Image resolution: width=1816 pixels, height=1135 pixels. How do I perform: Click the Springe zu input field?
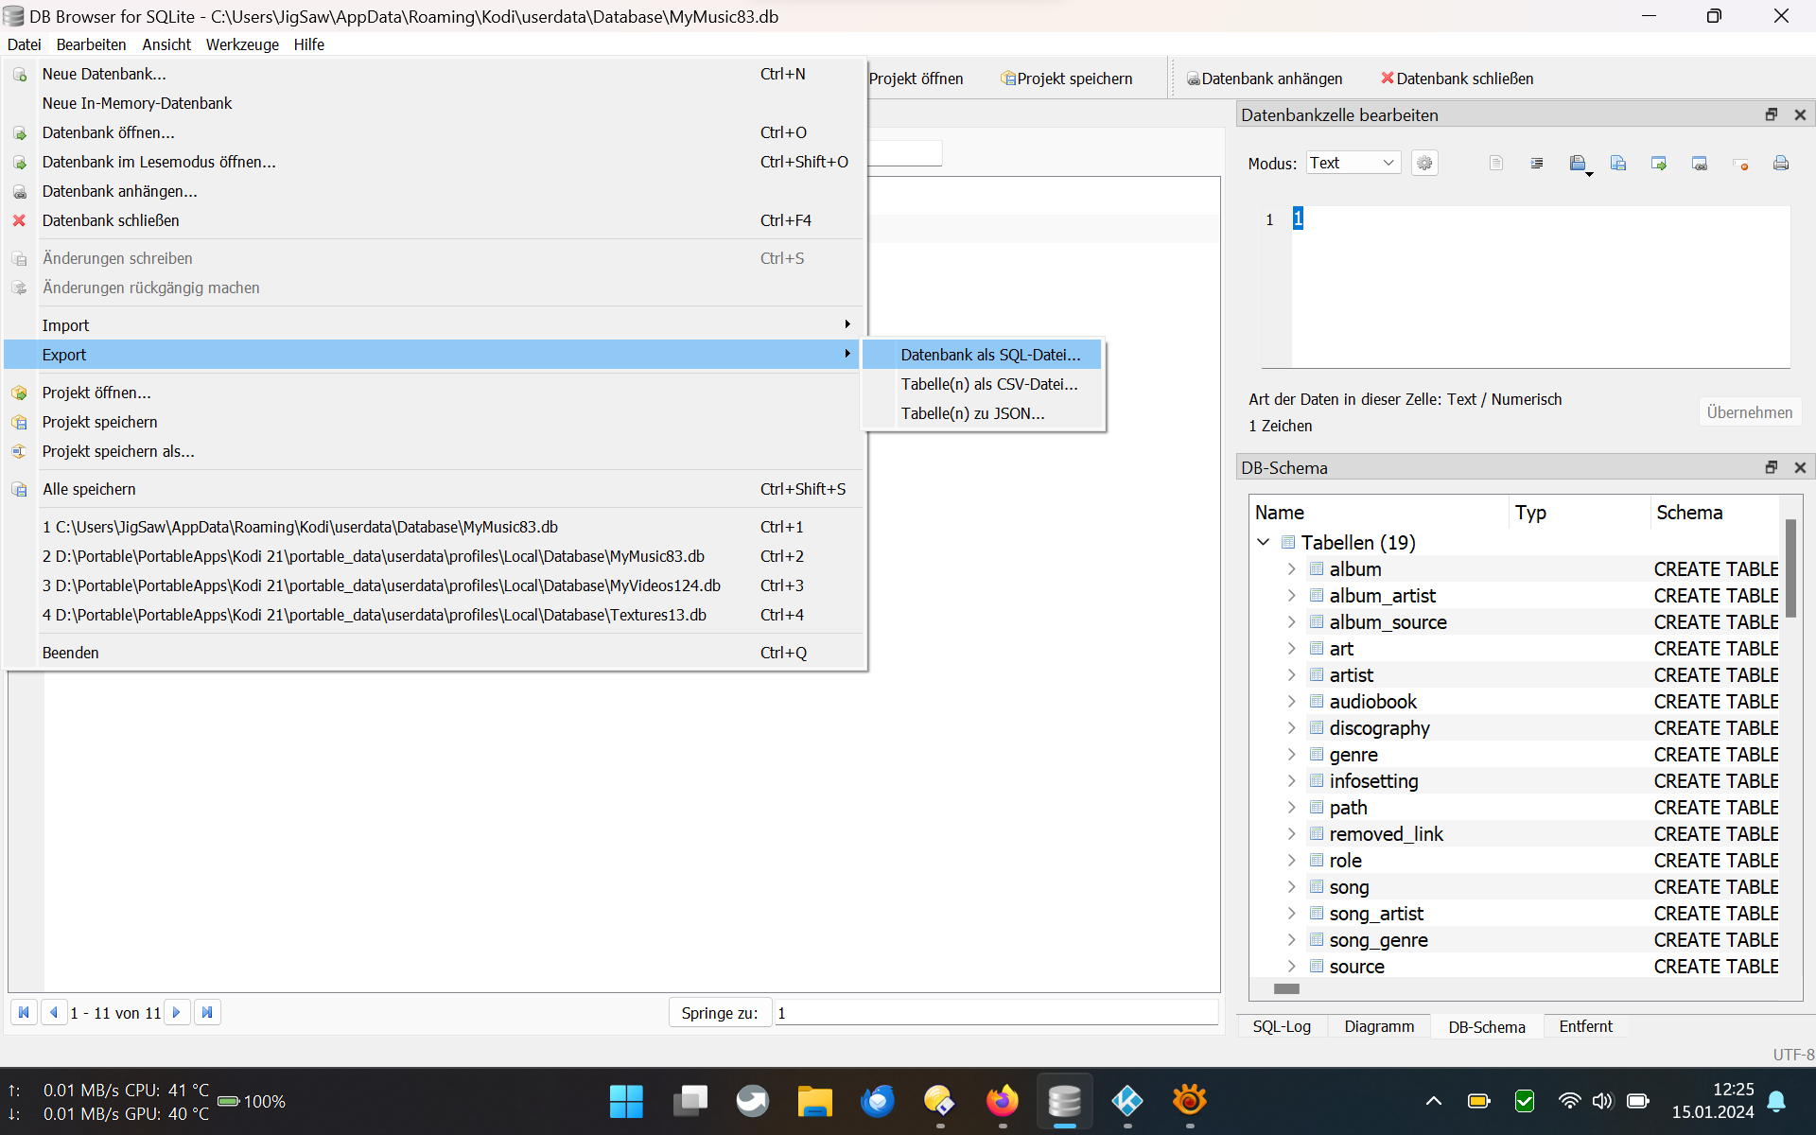(996, 1013)
